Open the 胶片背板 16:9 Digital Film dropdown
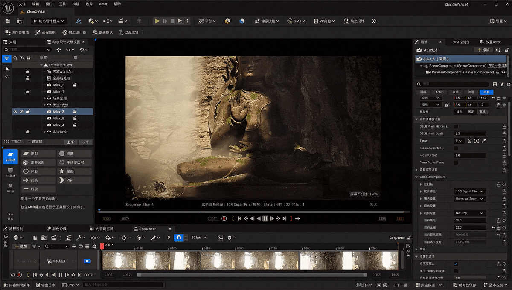The height and width of the screenshot is (290, 512). pyautogui.click(x=469, y=191)
